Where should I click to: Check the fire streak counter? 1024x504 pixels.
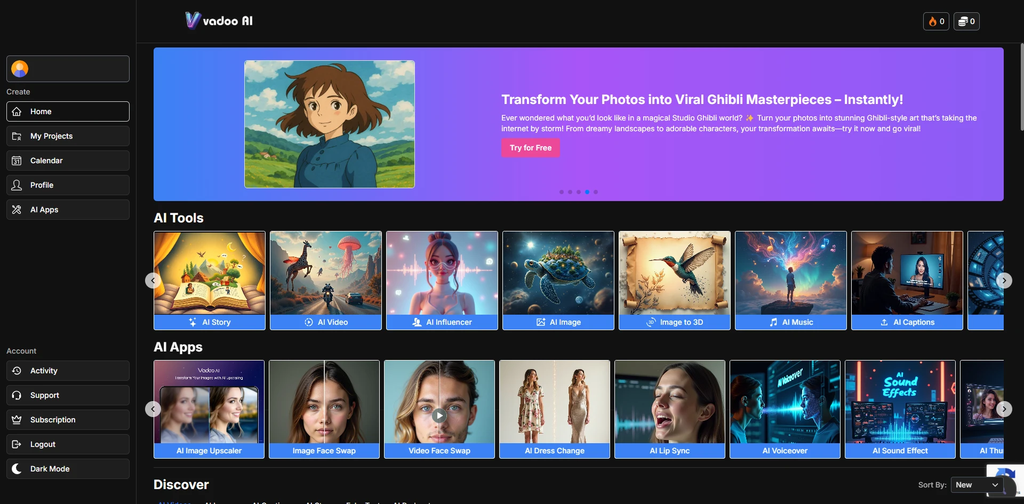click(935, 21)
